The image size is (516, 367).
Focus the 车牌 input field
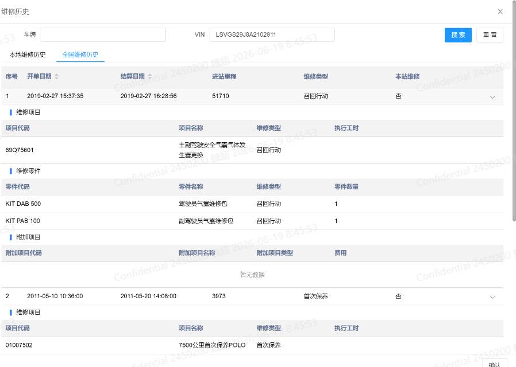pos(103,35)
